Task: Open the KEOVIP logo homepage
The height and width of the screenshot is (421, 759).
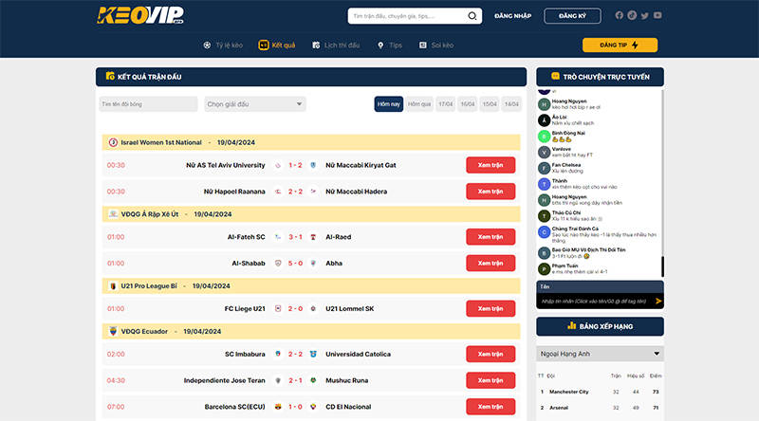Action: (x=139, y=15)
